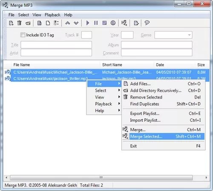Sort by the File Name column header

pyautogui.click(x=55, y=65)
